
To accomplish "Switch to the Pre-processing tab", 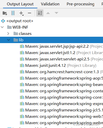I will point(80,4).
